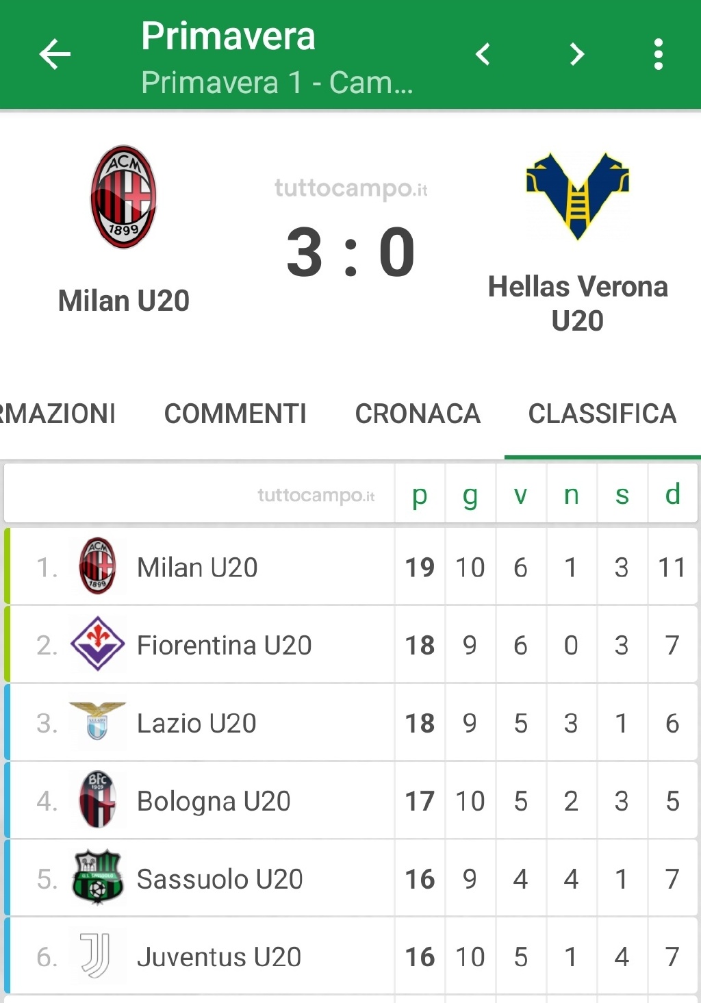Select the CLASSIFICA tab

pos(602,414)
